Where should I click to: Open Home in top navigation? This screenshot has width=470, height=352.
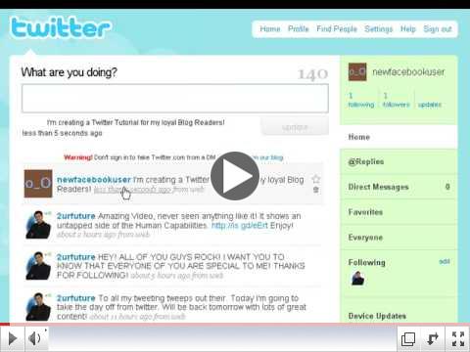click(x=270, y=29)
